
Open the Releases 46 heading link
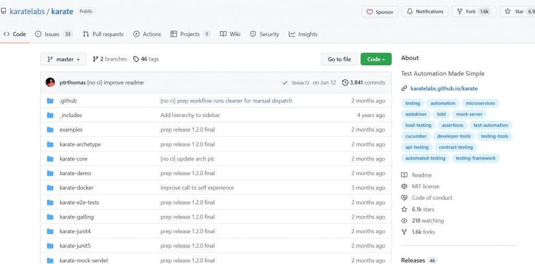[419, 260]
